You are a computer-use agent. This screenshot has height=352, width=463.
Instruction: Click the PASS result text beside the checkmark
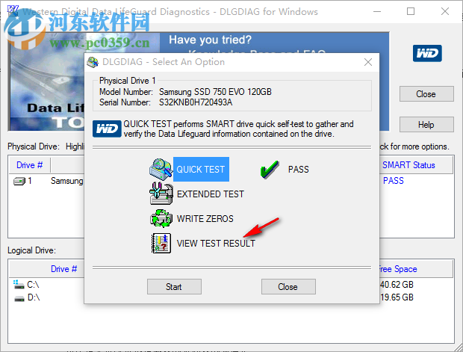click(x=298, y=170)
